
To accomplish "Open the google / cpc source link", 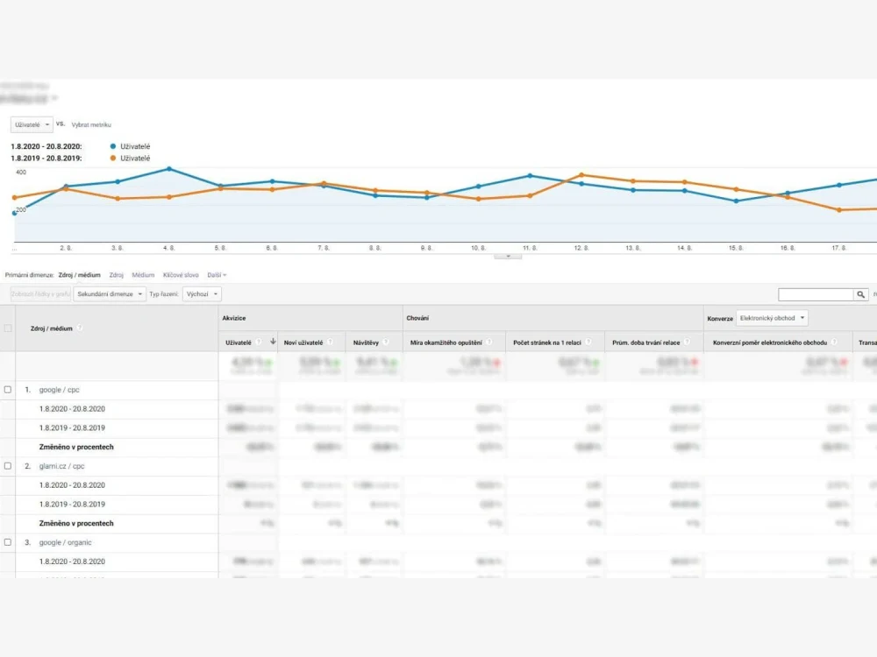I will coord(60,390).
